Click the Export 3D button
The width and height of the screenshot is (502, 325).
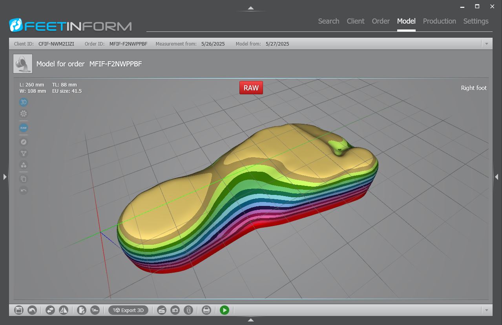tap(129, 310)
